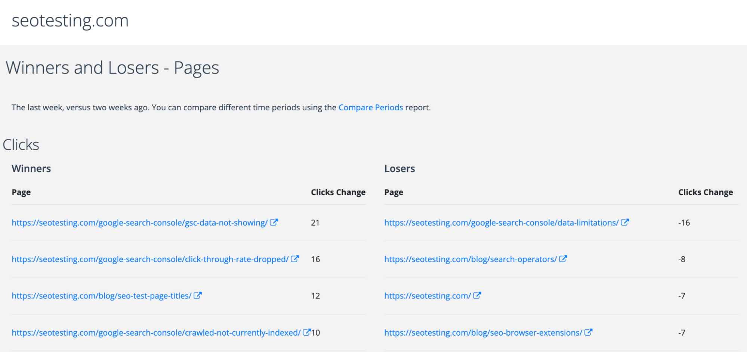Open the search-operators blog URL
Viewport: 747px width, 352px height.
[470, 259]
